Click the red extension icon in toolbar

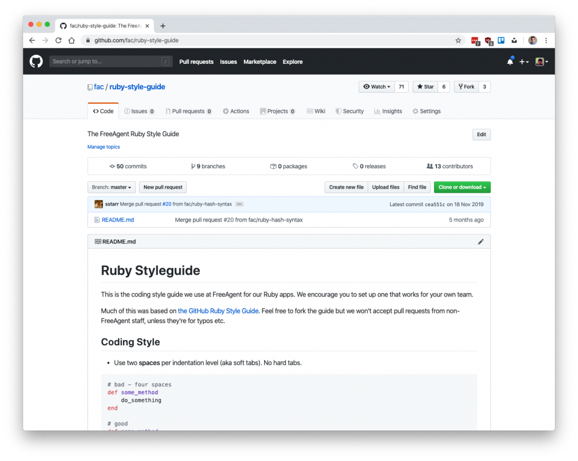pyautogui.click(x=475, y=41)
